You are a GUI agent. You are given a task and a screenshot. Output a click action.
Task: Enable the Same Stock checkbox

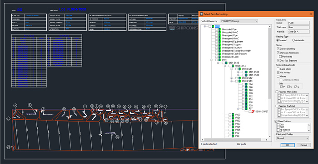tap(278, 69)
